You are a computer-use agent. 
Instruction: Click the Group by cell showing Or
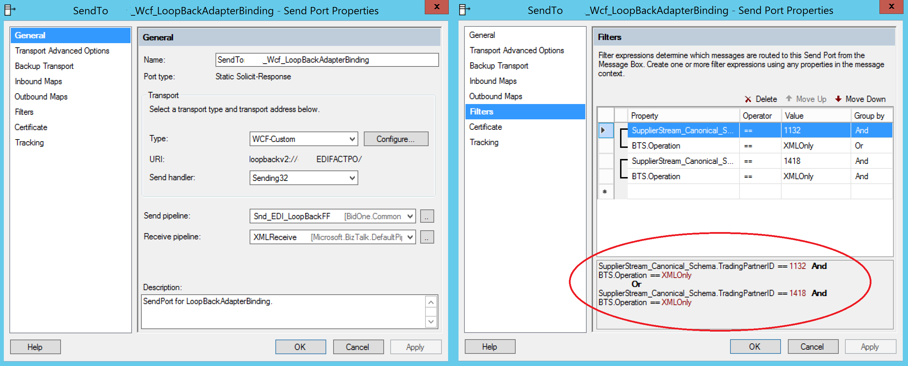pos(872,146)
